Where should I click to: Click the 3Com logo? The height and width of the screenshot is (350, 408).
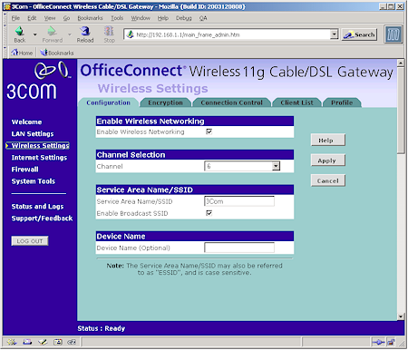tap(39, 81)
